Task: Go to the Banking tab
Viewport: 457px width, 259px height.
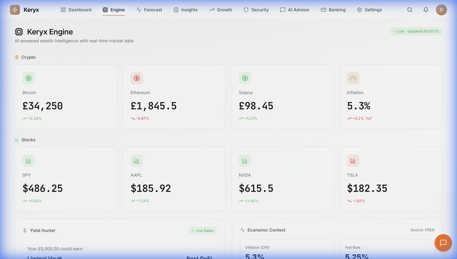Action: [333, 10]
